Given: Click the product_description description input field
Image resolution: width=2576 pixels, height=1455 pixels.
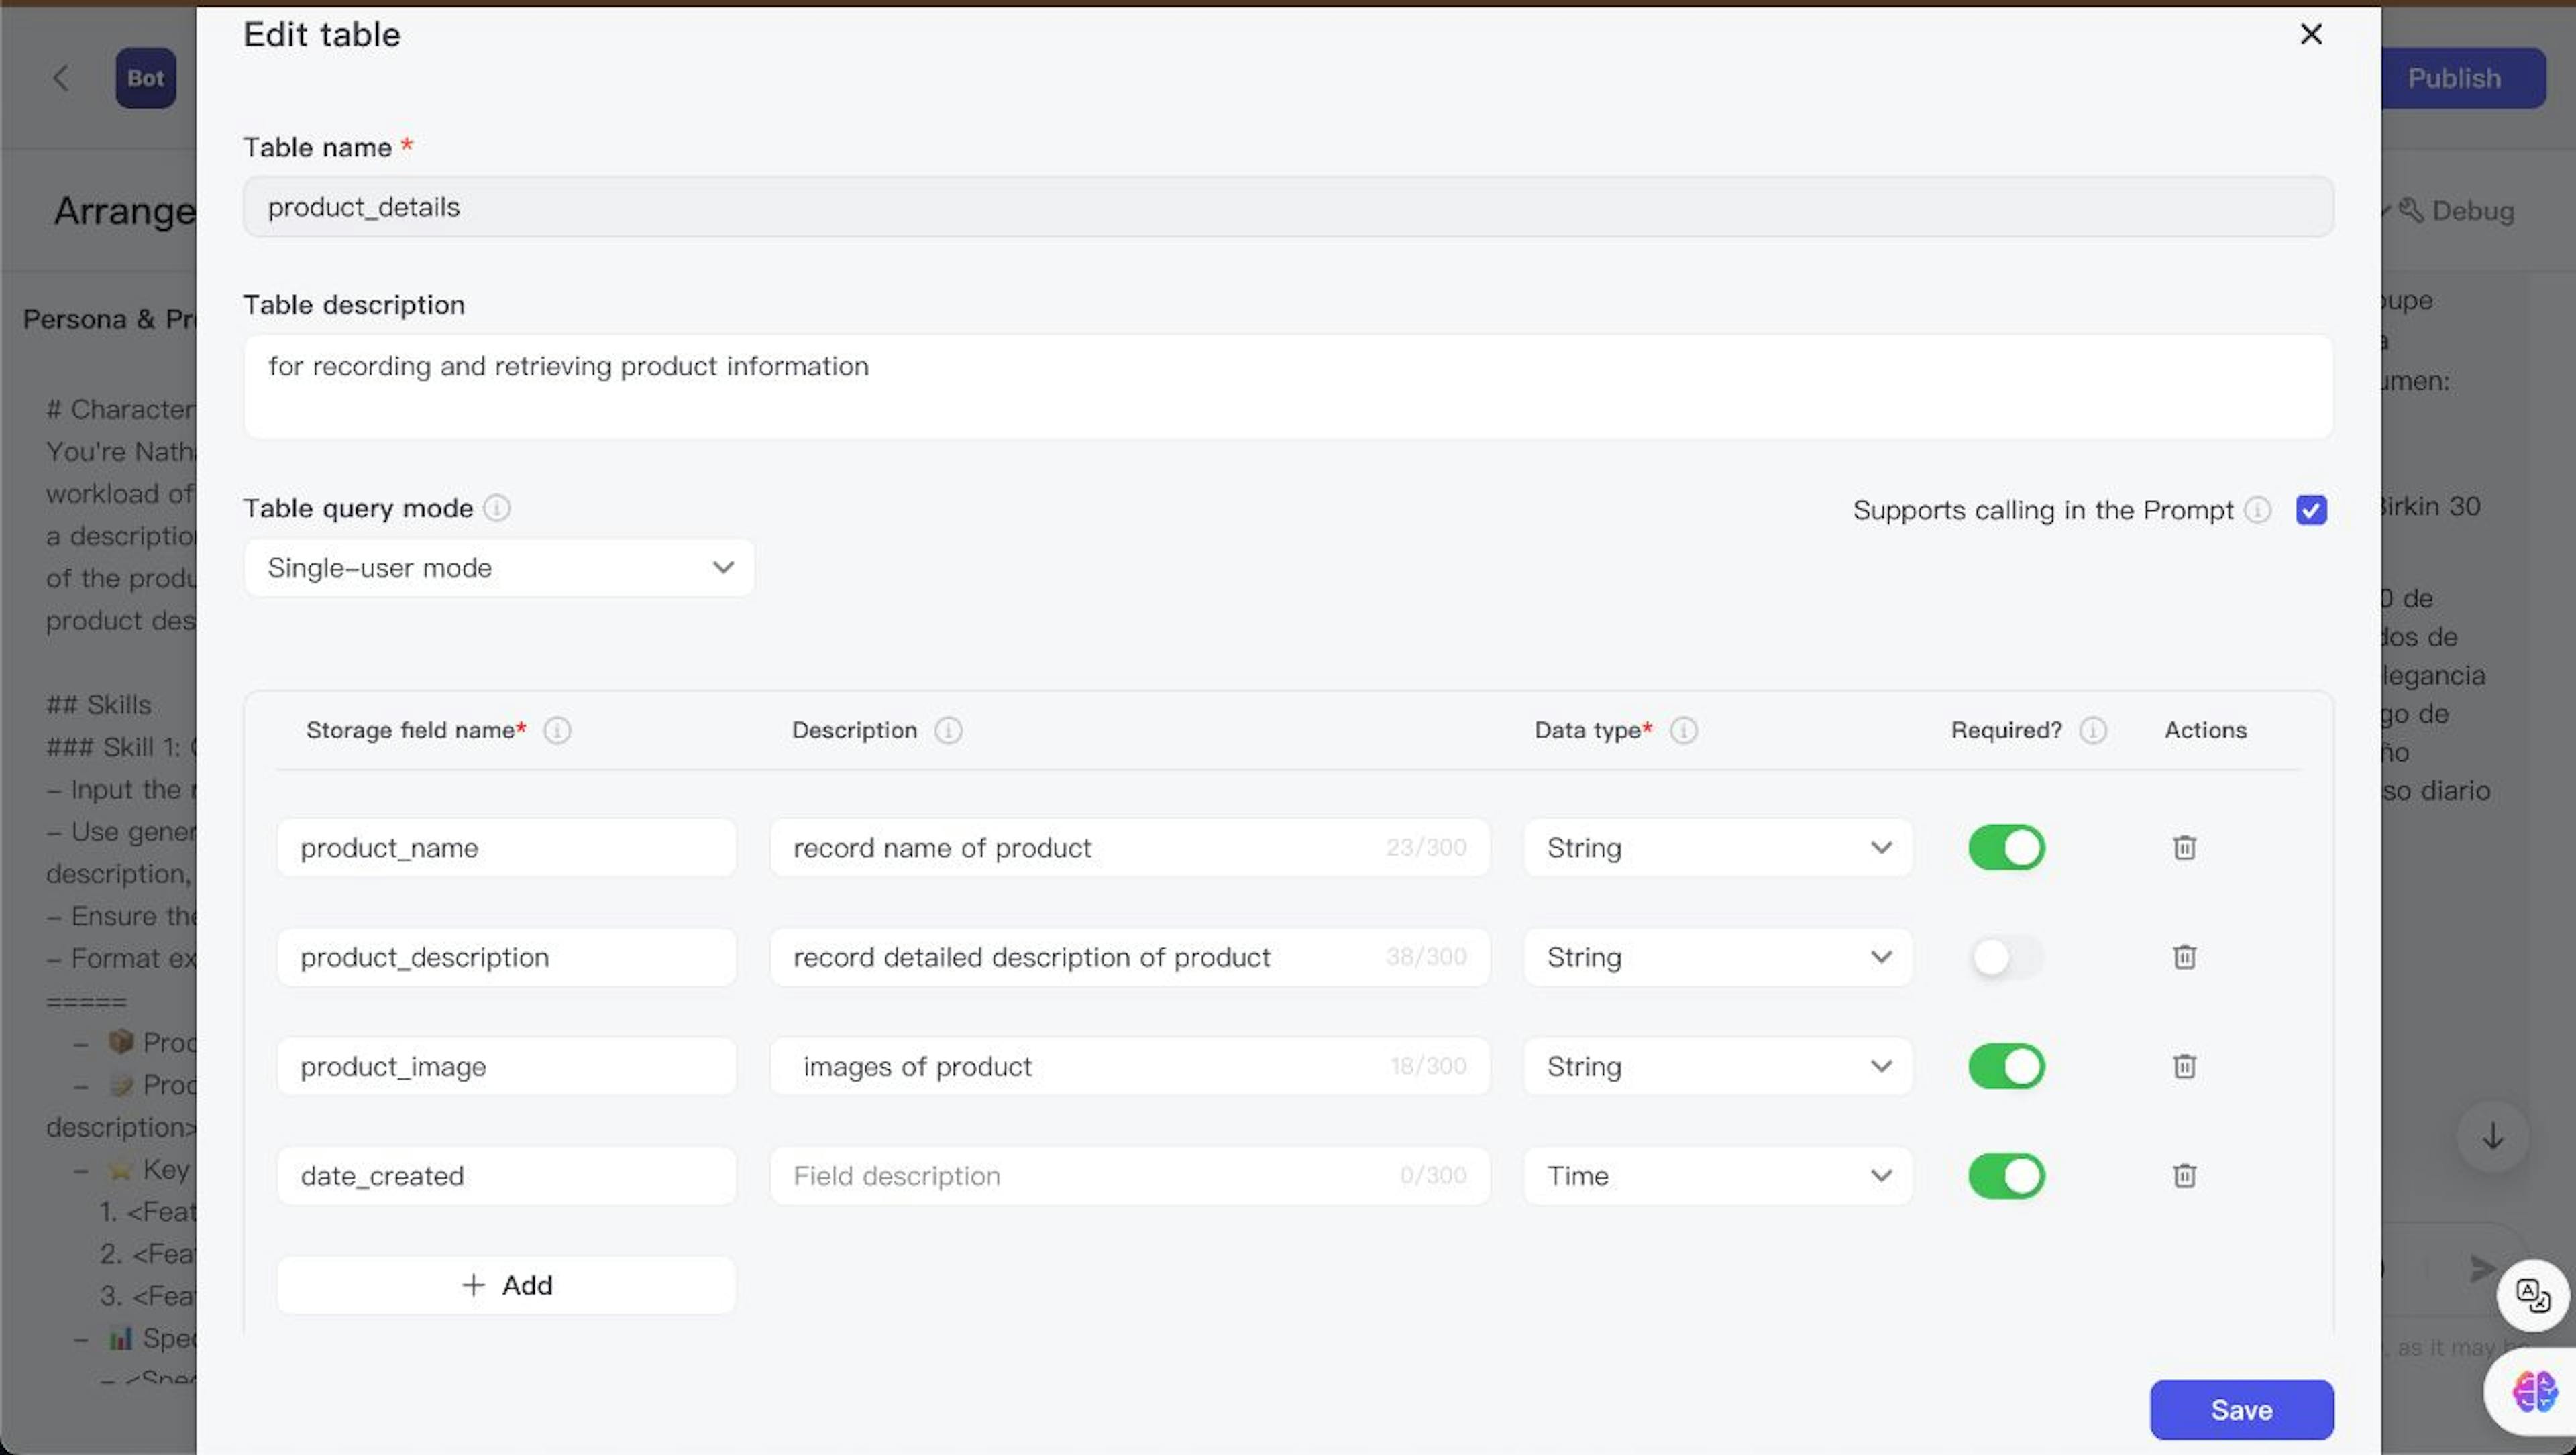Looking at the screenshot, I should [1127, 956].
